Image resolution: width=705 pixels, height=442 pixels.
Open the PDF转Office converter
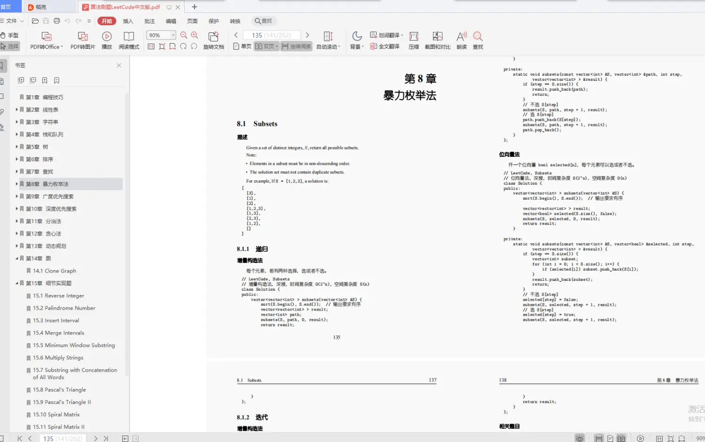pyautogui.click(x=47, y=40)
